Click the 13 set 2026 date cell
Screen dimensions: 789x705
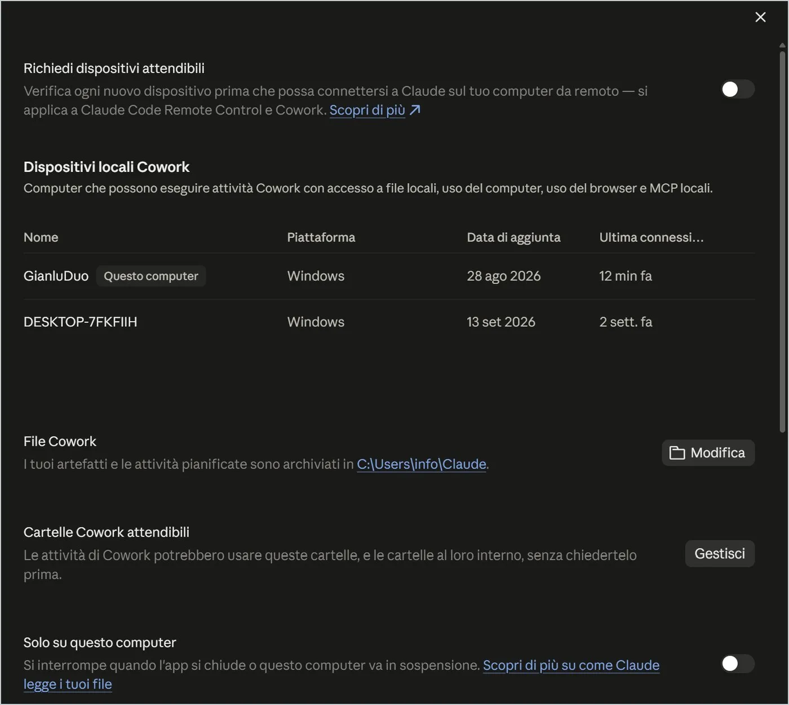(x=501, y=322)
